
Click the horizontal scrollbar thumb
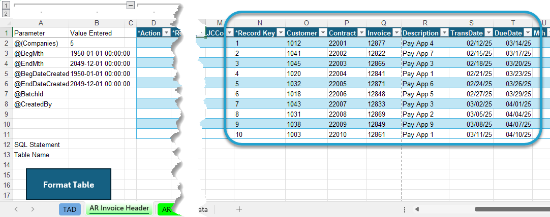pyautogui.click(x=512, y=209)
